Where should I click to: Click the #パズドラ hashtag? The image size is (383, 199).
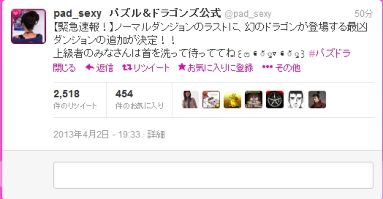330,53
